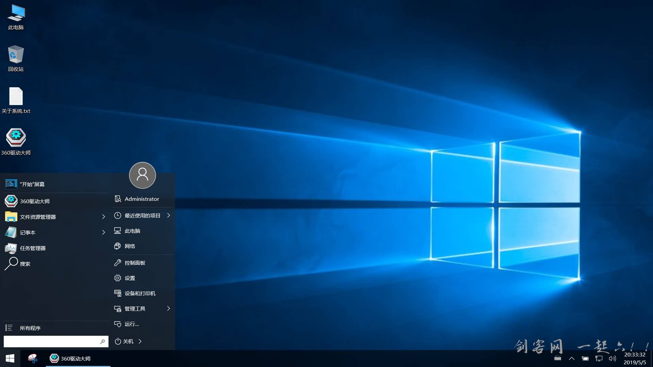
Task: Open the volume speaker icon in the tray
Action: point(613,359)
